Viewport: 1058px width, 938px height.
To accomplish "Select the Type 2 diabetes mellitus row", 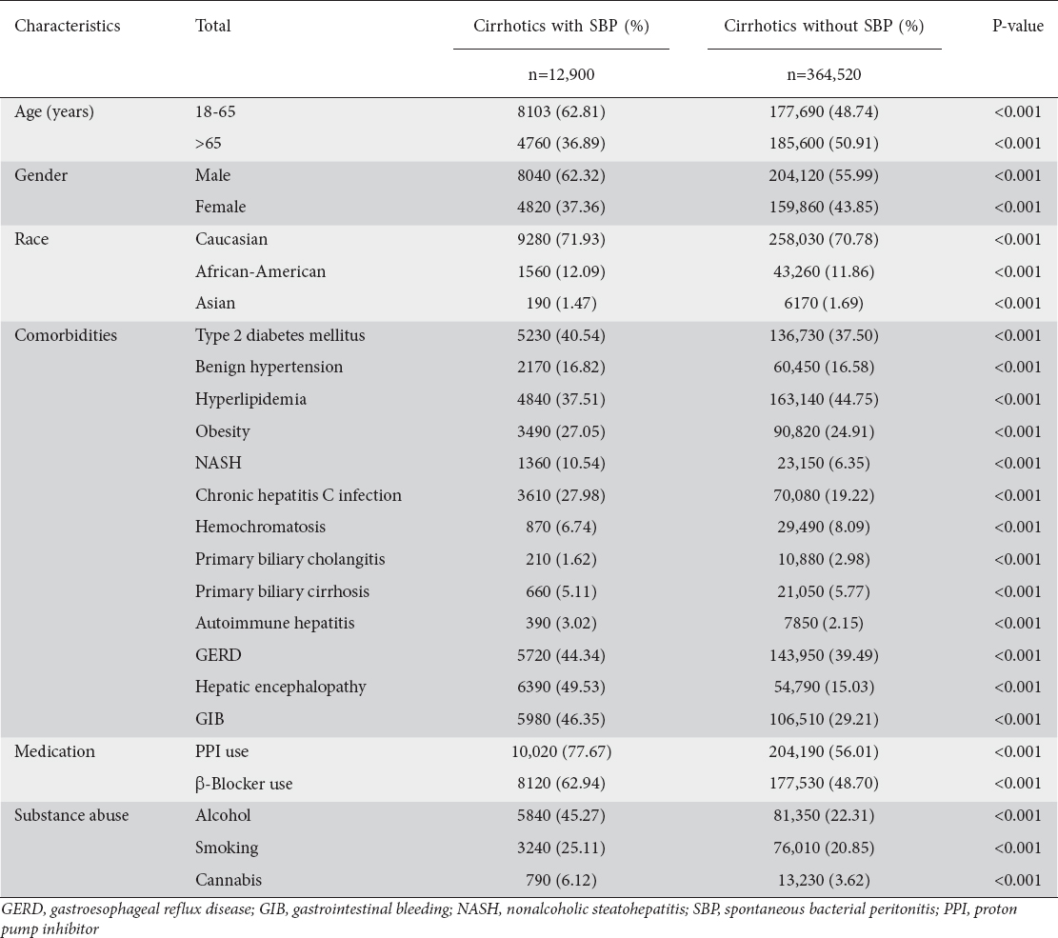I will pyautogui.click(x=529, y=335).
